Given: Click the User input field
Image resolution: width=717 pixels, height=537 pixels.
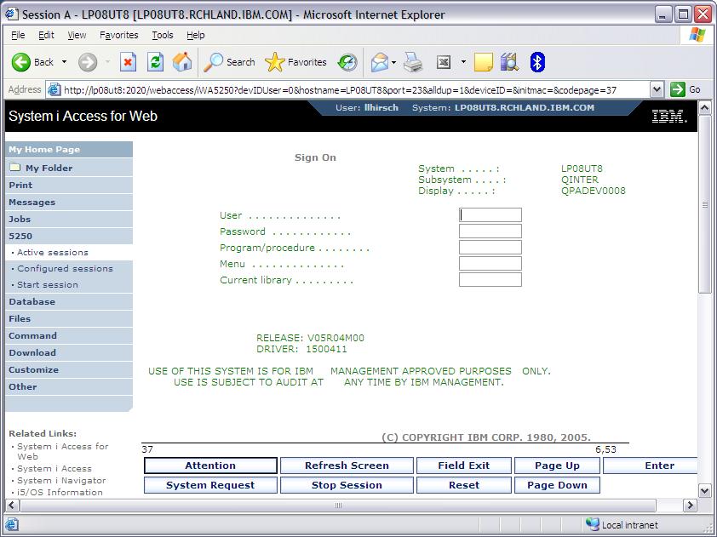Looking at the screenshot, I should 490,214.
